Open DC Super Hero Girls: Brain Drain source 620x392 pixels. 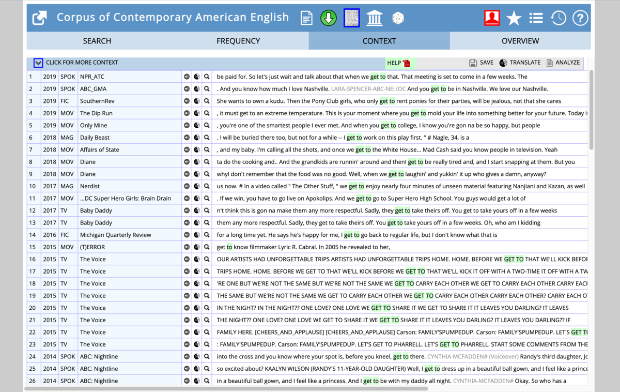tap(126, 198)
